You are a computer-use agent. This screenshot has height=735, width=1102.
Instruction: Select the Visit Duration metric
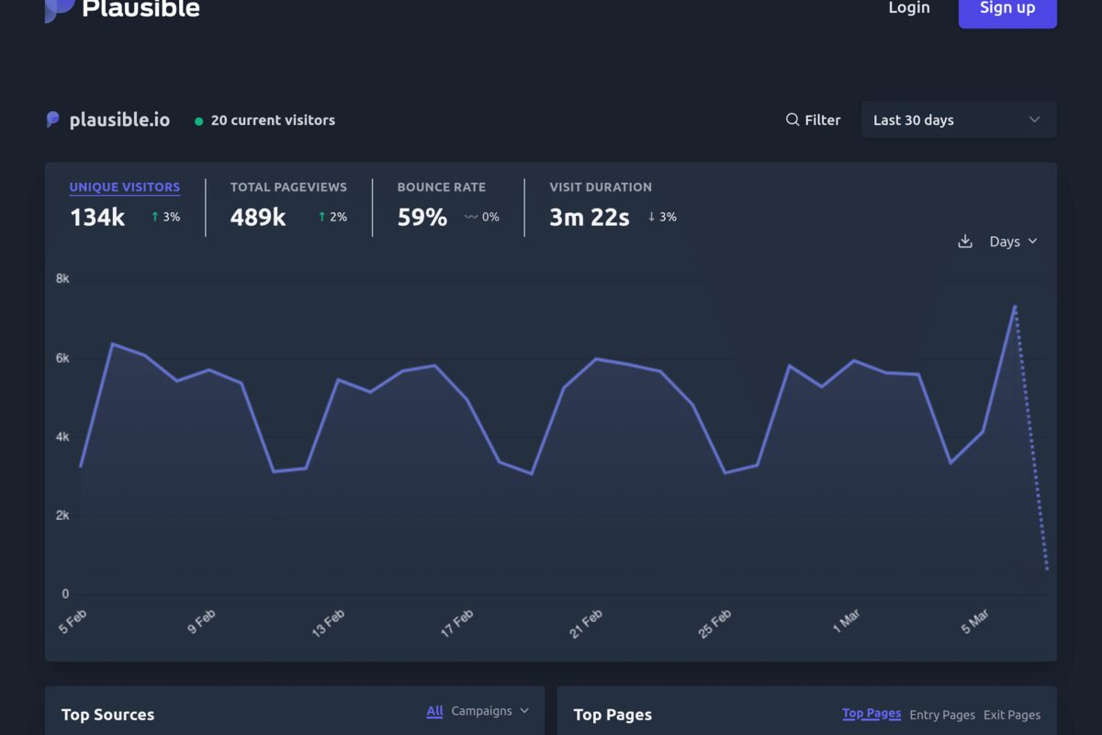click(x=601, y=187)
